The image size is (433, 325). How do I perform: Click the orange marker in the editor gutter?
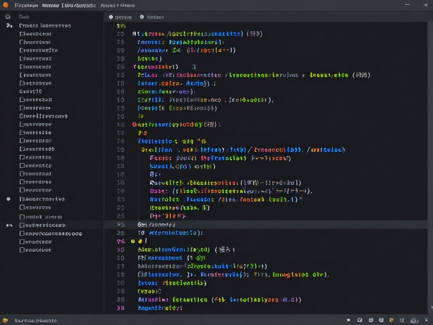[140, 241]
